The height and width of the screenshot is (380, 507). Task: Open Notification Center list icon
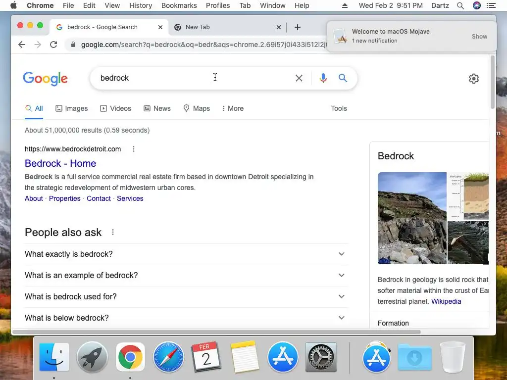pyautogui.click(x=491, y=5)
